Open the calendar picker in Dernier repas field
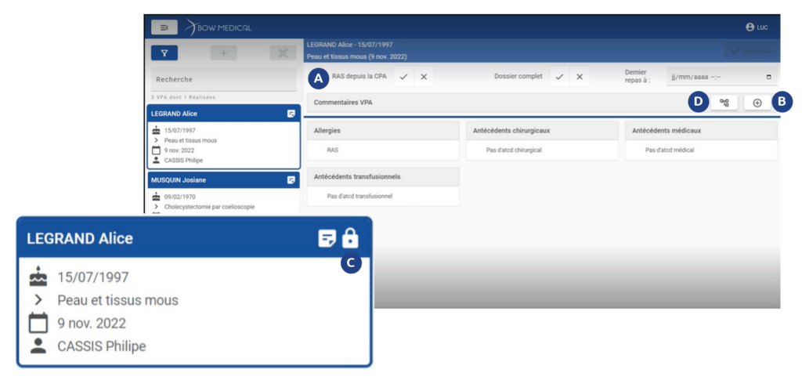 [x=769, y=78]
